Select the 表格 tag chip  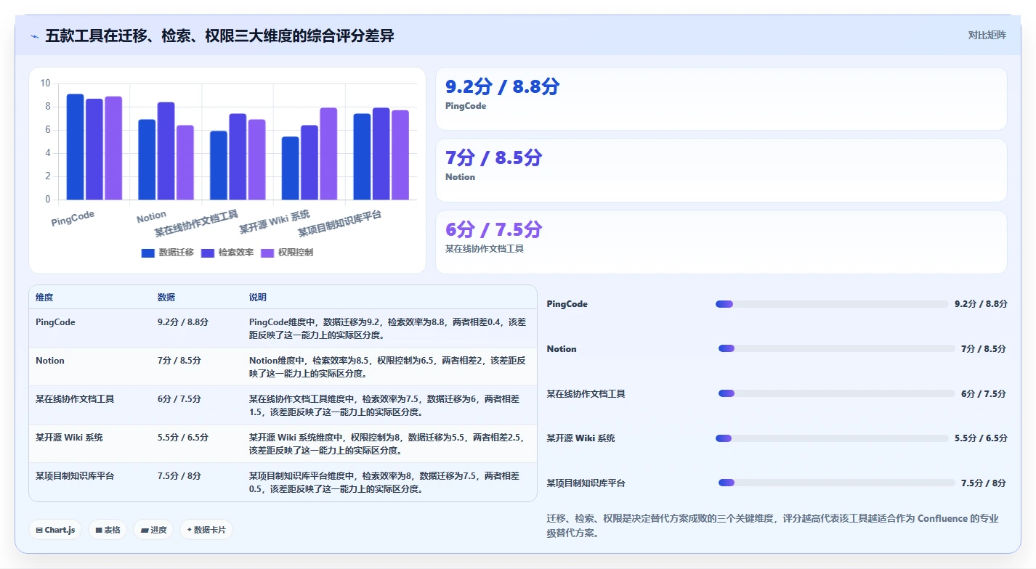point(108,530)
